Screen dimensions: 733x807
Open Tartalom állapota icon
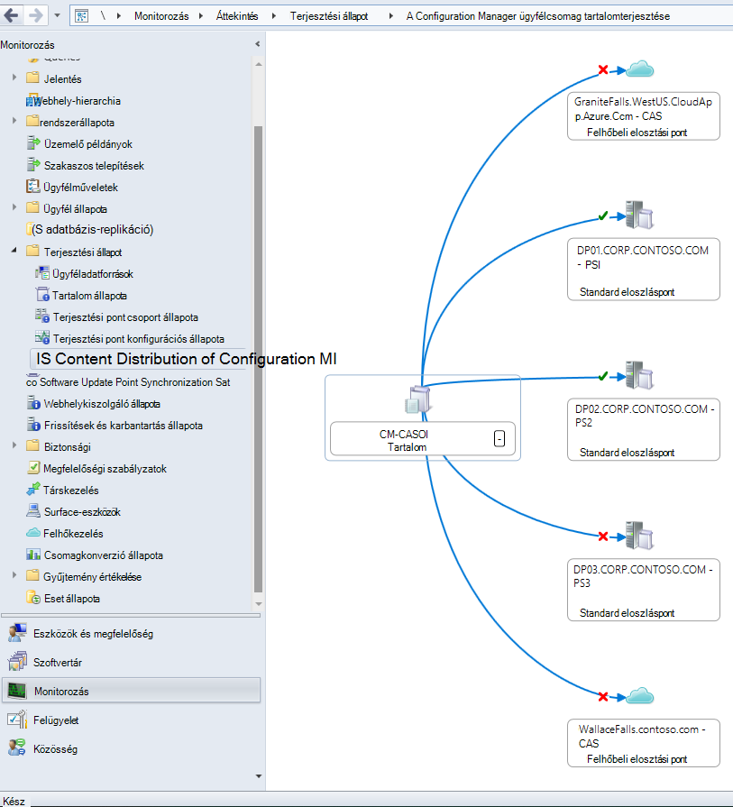(x=42, y=294)
